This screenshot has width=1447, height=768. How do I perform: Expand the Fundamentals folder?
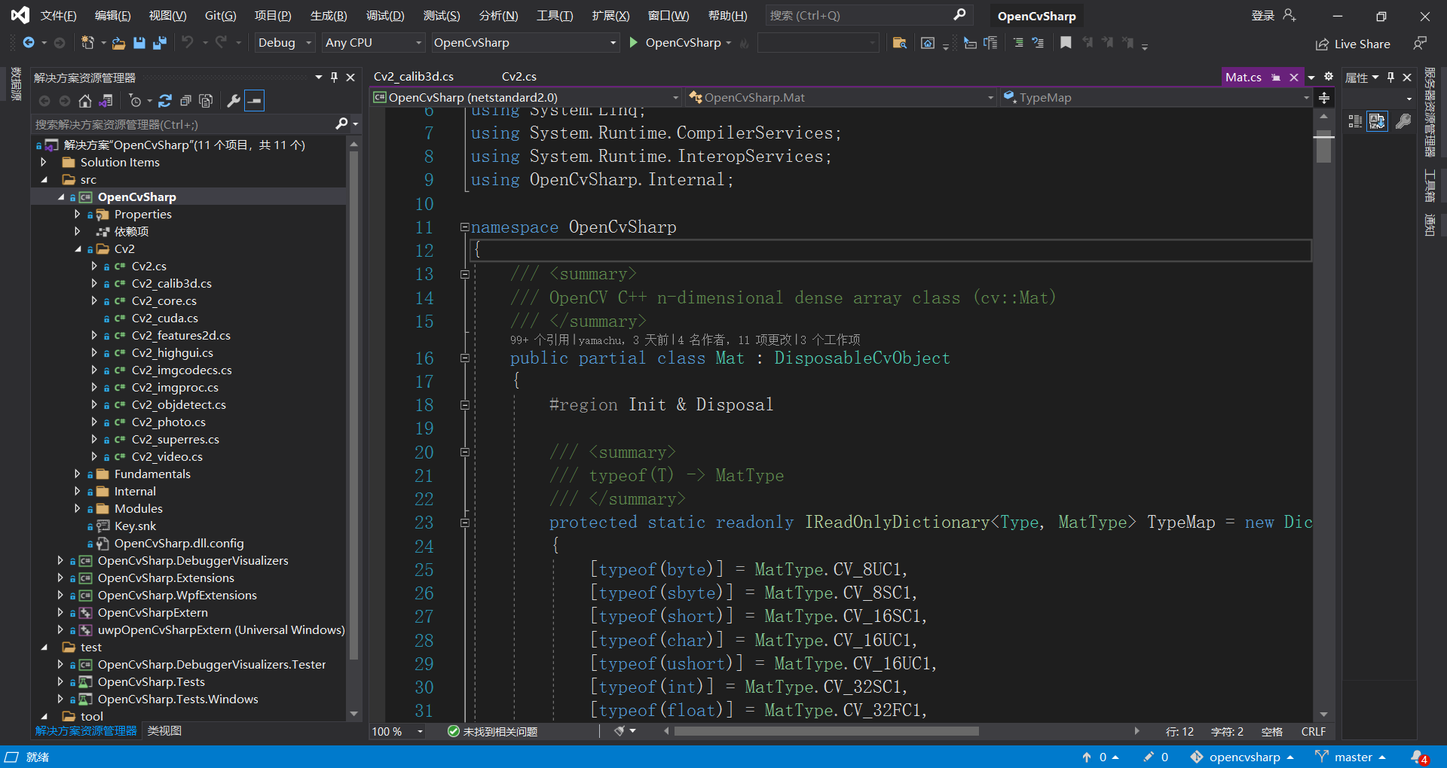point(78,474)
